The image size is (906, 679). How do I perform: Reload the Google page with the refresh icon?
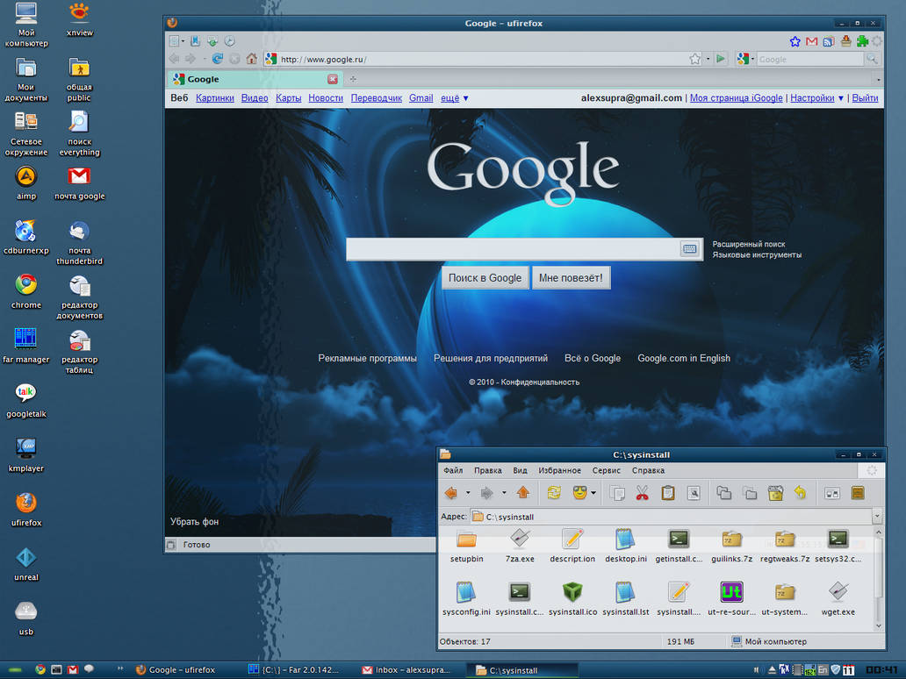coord(216,58)
